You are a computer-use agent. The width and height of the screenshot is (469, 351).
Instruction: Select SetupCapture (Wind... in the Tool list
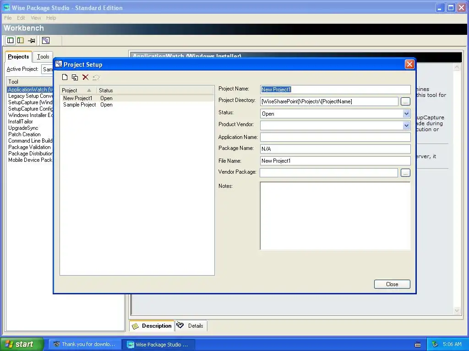[30, 102]
